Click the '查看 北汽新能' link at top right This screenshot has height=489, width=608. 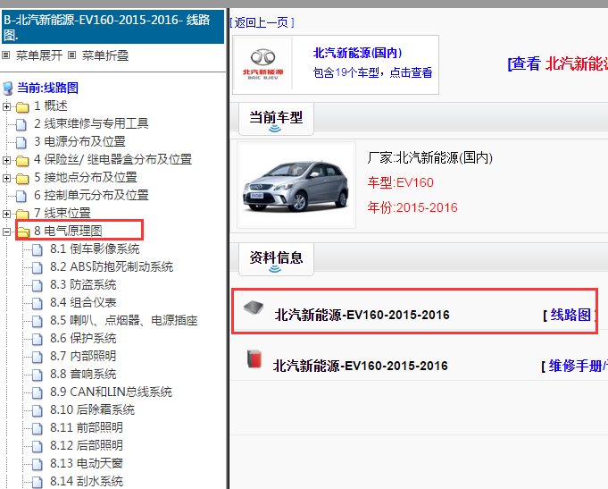pyautogui.click(x=558, y=63)
